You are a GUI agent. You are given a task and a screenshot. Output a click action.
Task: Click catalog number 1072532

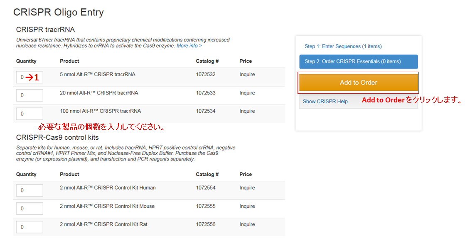point(206,74)
